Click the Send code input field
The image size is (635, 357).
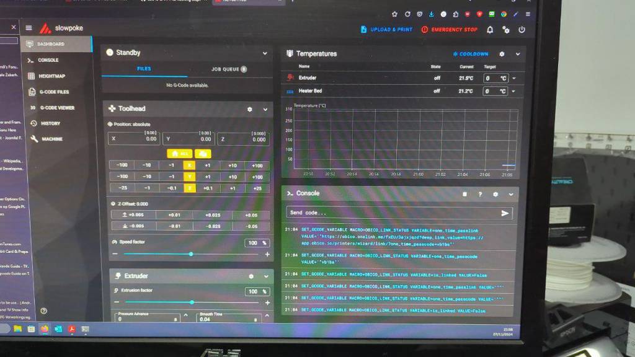click(x=391, y=213)
